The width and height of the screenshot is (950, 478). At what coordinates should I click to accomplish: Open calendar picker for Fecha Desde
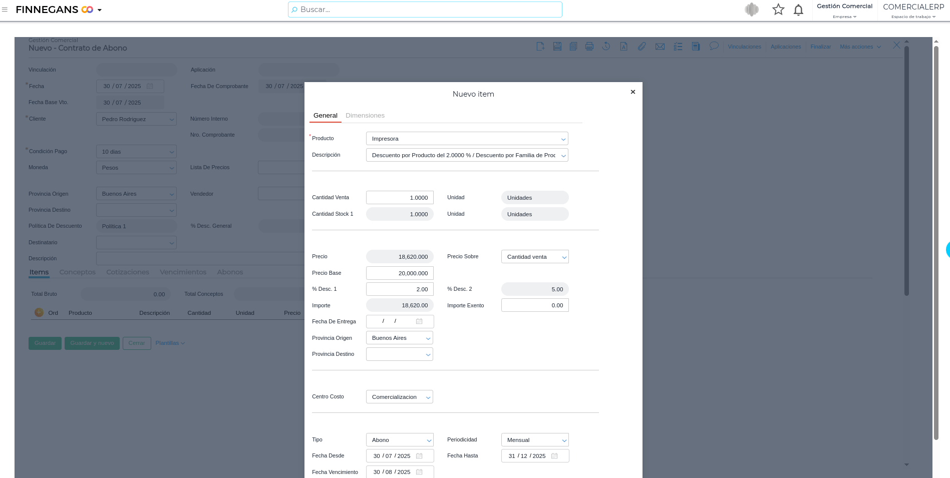coord(419,456)
